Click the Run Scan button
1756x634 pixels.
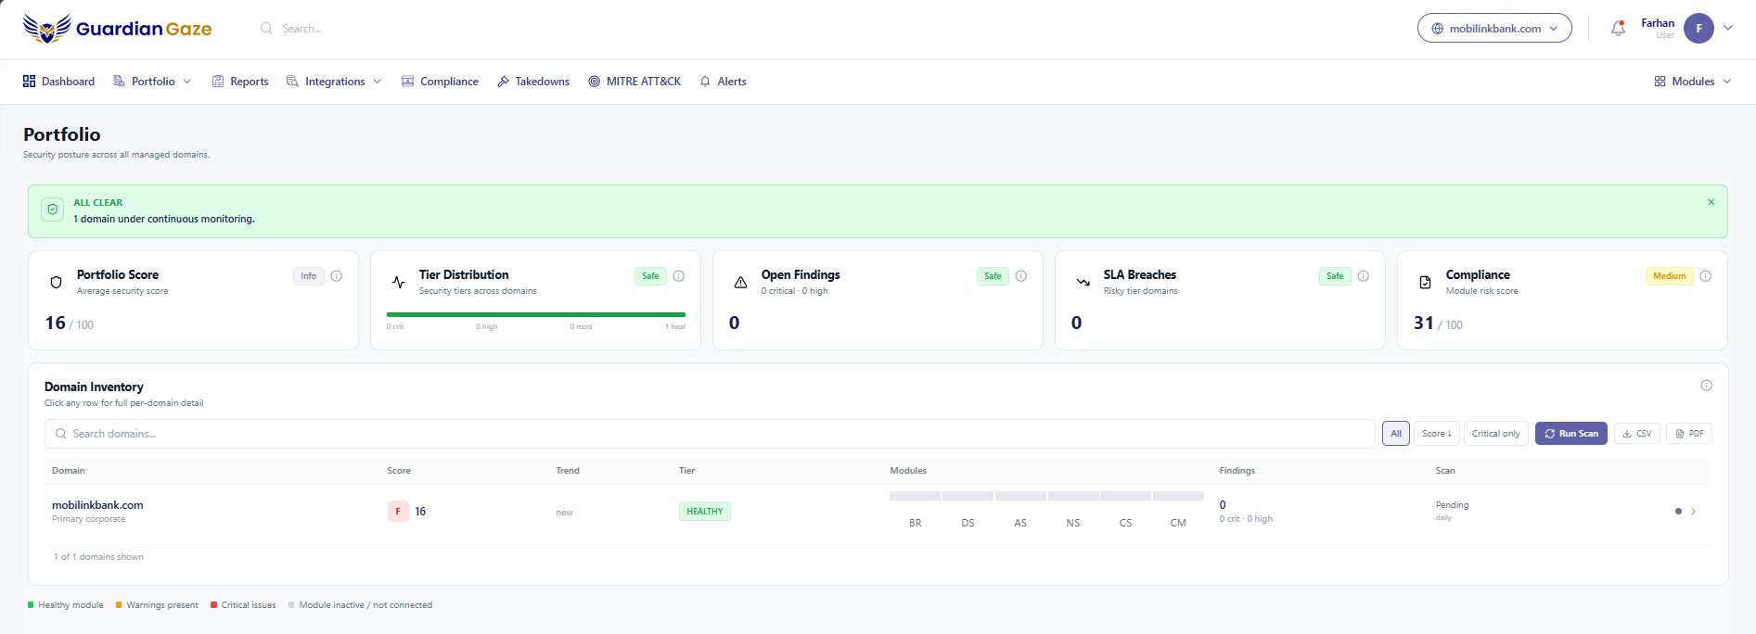pos(1571,434)
